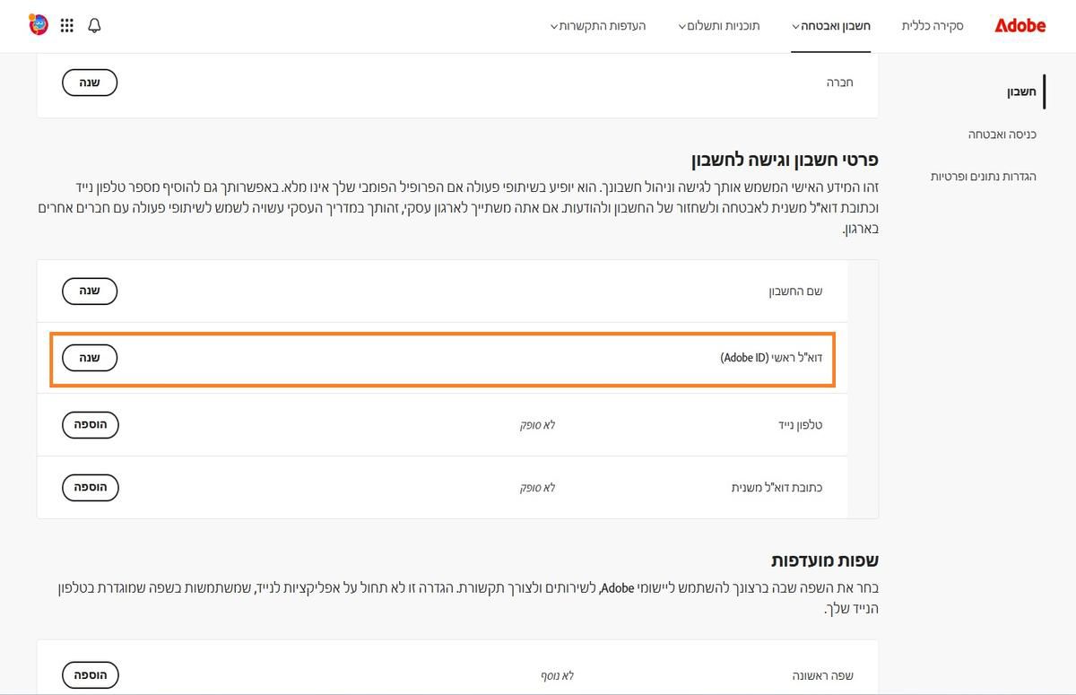Click שנה next to חברה
This screenshot has width=1076, height=695.
90,82
